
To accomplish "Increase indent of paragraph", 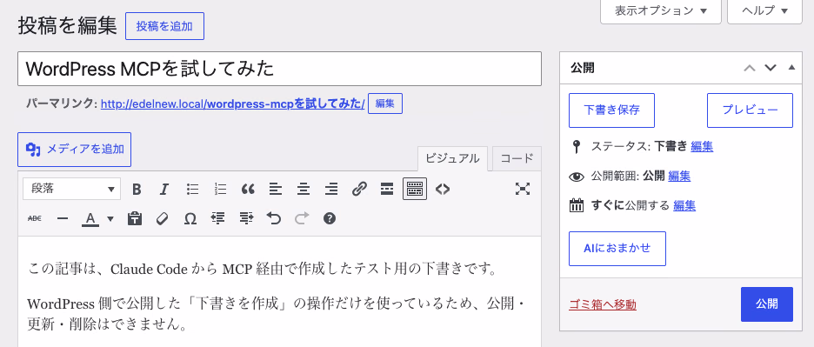I will click(x=246, y=218).
